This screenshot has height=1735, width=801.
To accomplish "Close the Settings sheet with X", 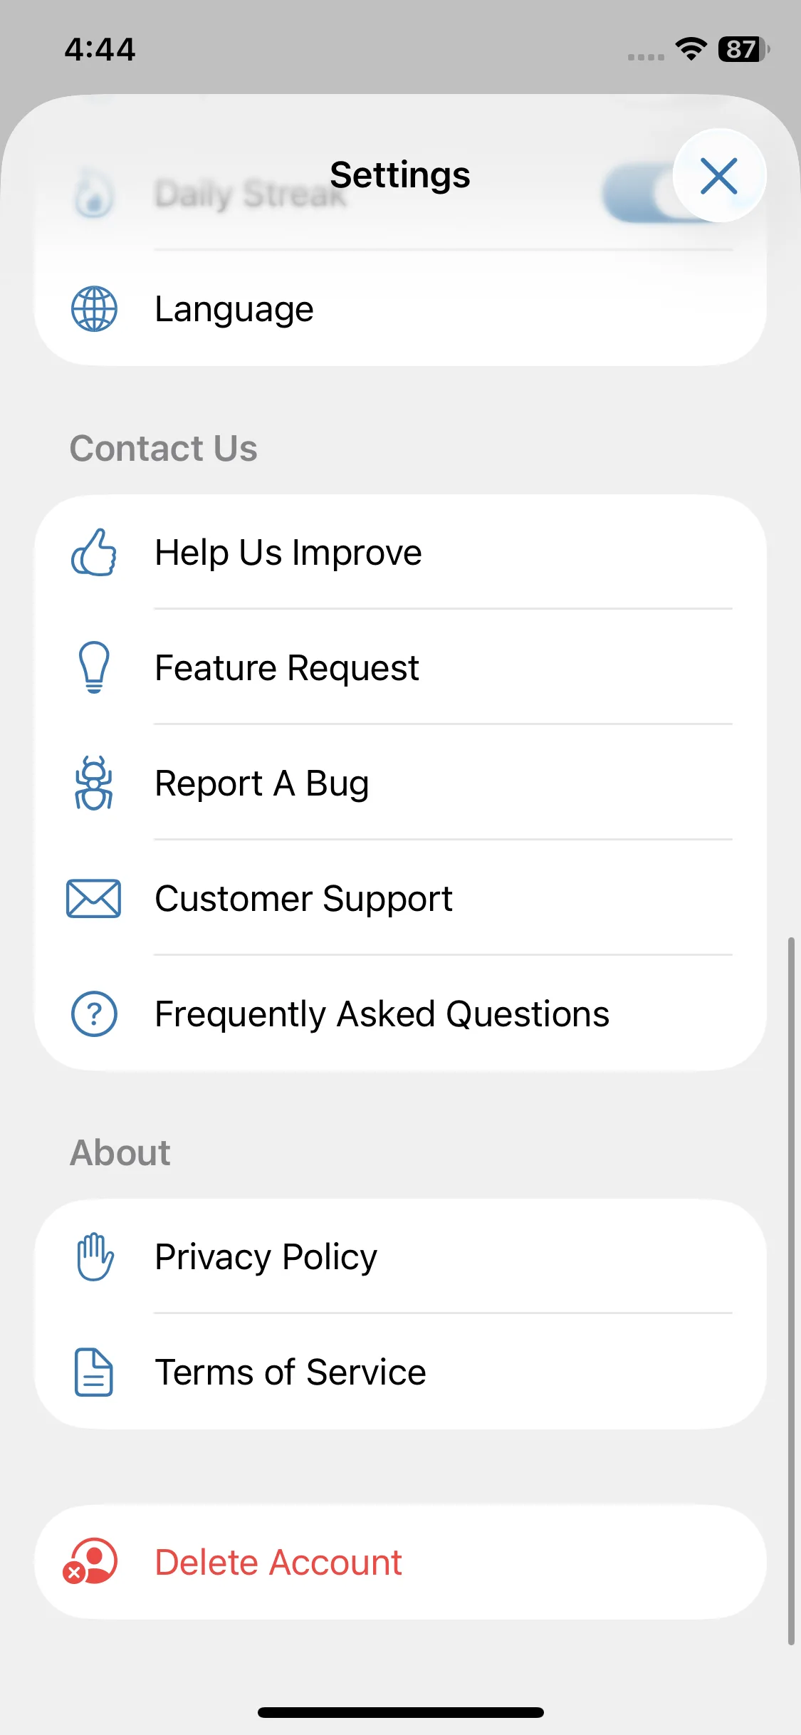I will [719, 176].
